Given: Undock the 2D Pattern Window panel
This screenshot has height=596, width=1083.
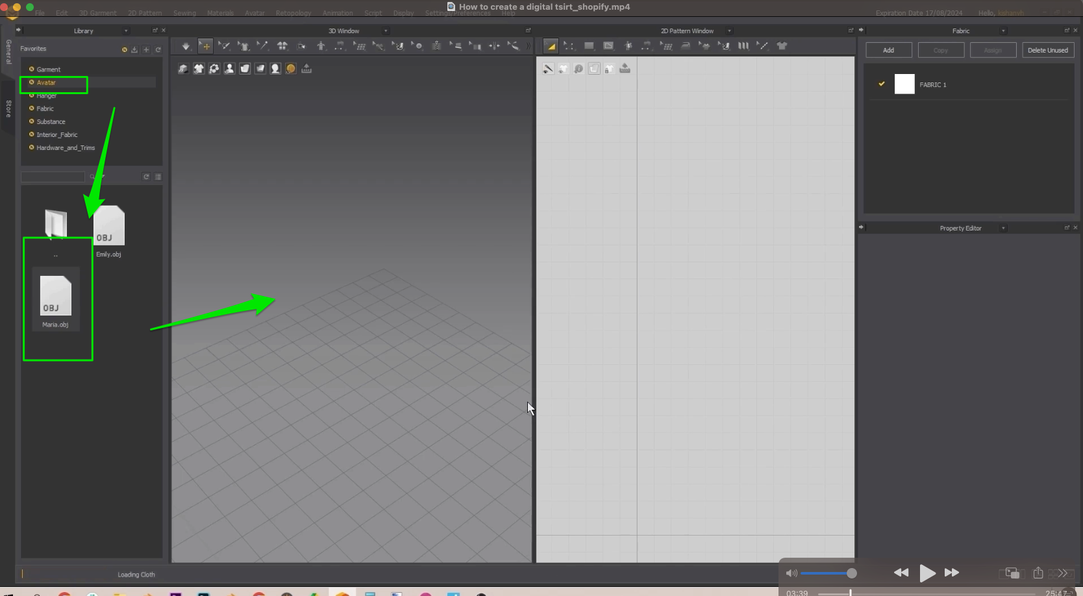Looking at the screenshot, I should [x=851, y=31].
